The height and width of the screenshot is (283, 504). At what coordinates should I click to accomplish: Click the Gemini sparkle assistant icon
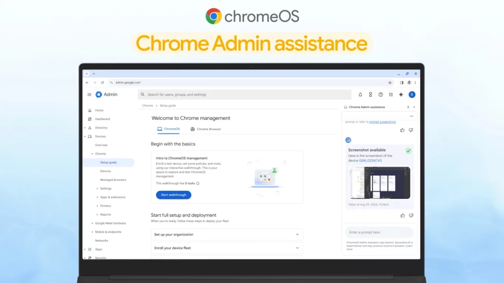(x=401, y=95)
